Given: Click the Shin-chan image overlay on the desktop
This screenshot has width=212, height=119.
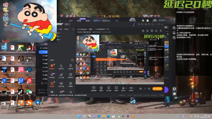Looking at the screenshot, I should tap(28, 21).
